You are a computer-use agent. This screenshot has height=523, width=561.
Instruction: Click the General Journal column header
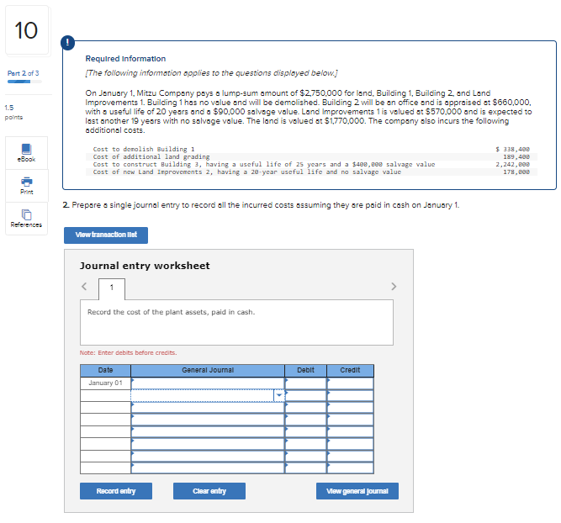coord(208,371)
